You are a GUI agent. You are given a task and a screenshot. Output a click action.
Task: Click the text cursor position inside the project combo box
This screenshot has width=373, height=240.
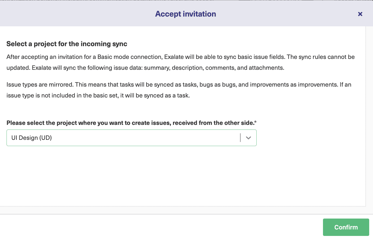pyautogui.click(x=240, y=138)
